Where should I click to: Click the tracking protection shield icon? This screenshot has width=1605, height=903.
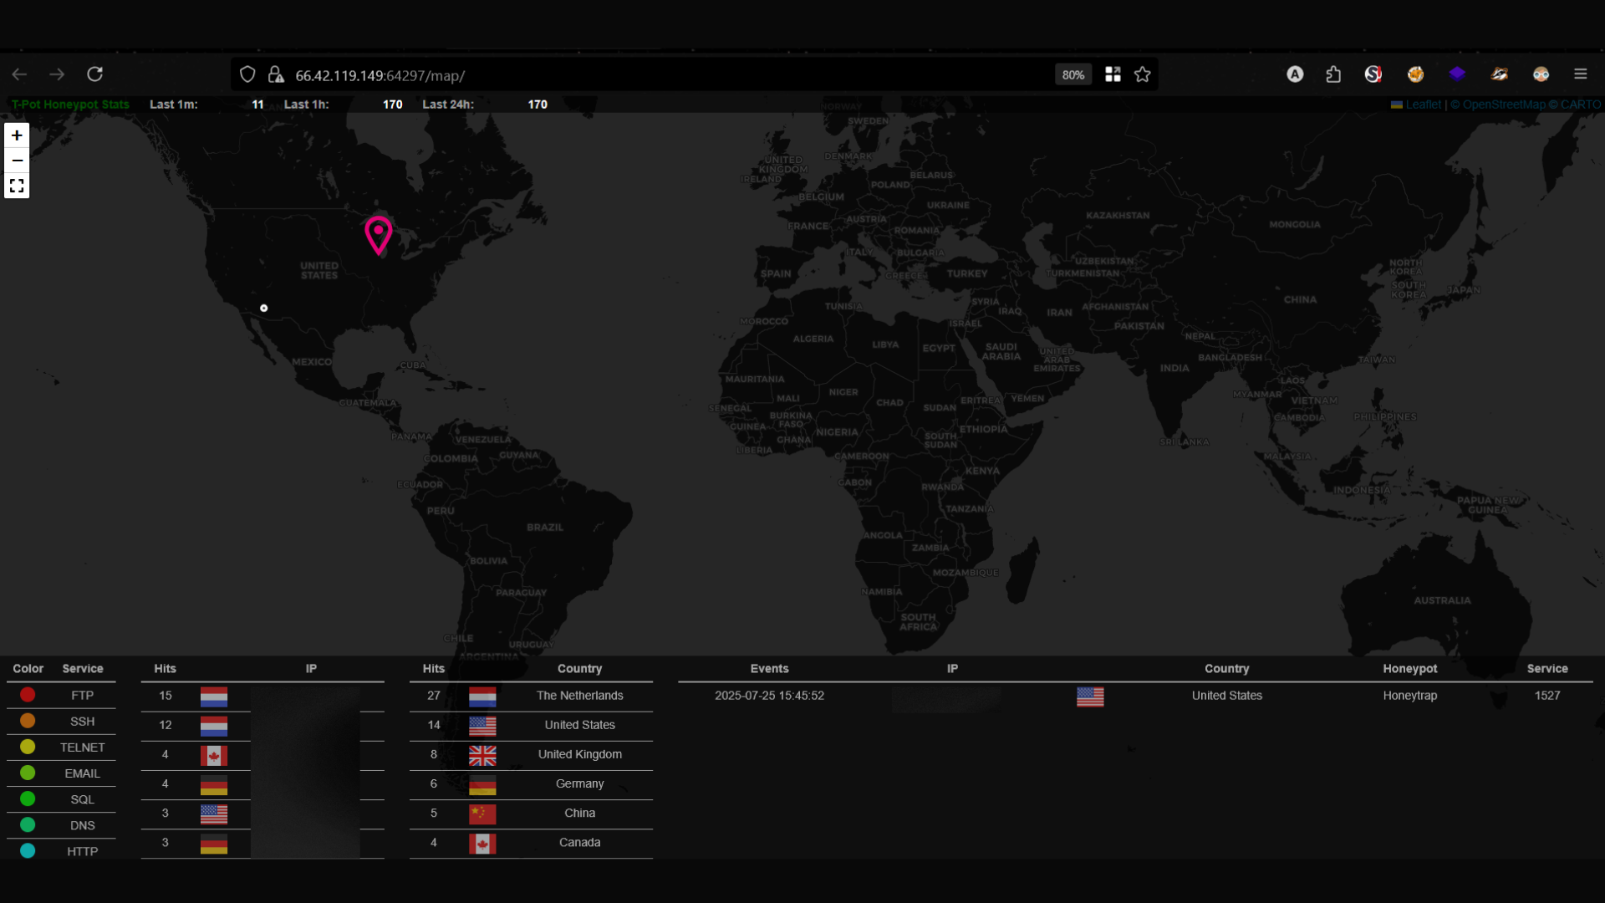pyautogui.click(x=247, y=74)
